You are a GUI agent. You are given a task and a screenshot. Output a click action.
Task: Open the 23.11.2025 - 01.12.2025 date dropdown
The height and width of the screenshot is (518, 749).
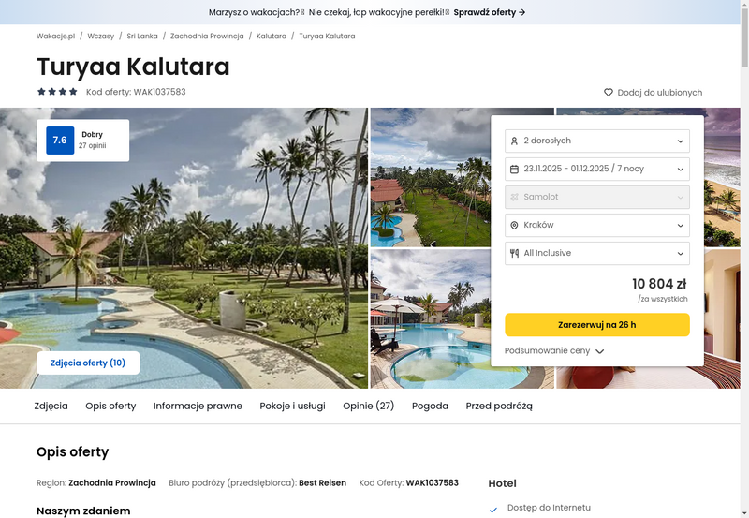[597, 170]
